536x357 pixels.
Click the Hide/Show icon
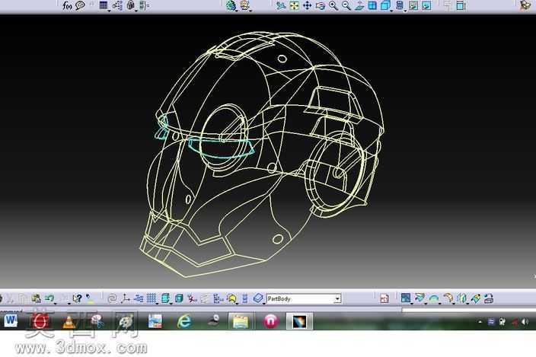pyautogui.click(x=413, y=5)
